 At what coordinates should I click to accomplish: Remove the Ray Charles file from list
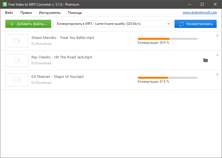pyautogui.click(x=217, y=55)
